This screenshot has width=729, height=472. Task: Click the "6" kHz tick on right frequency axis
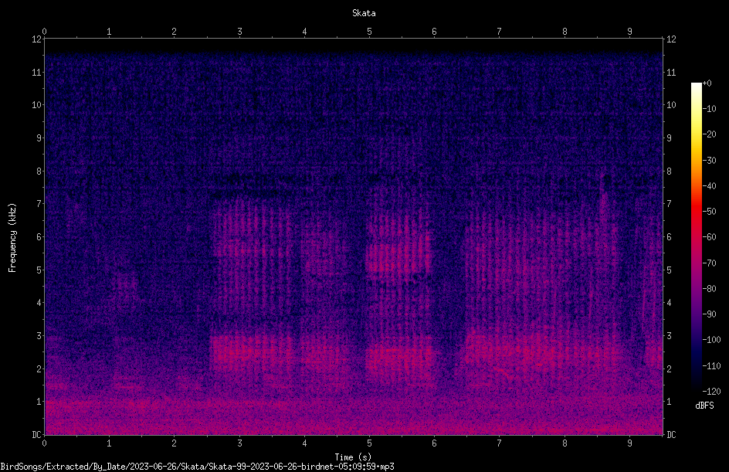pos(669,236)
